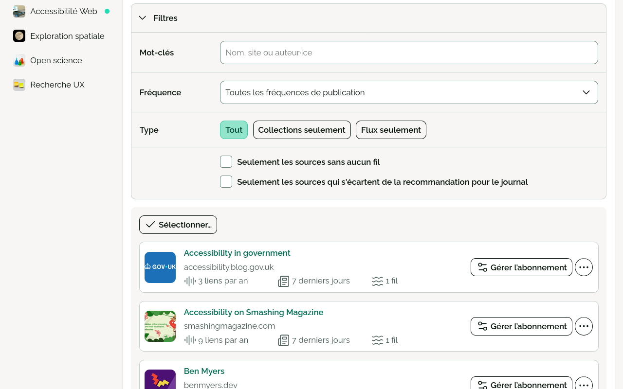
Task: Open more options for Accessibility in government
Action: [x=584, y=267]
